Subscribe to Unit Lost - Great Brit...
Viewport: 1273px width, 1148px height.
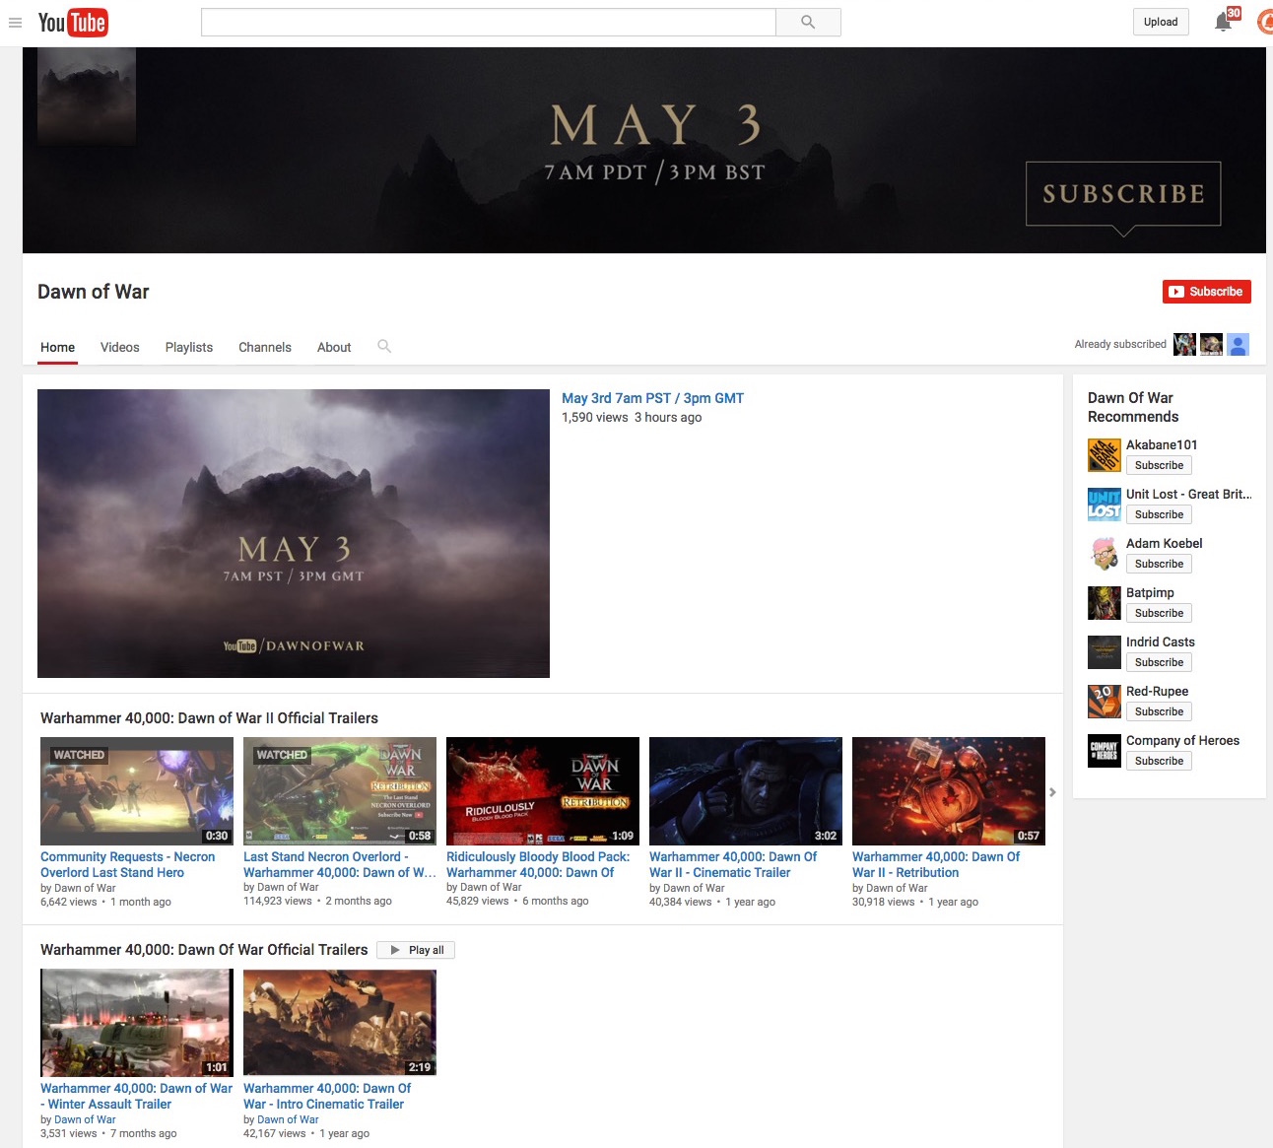click(x=1159, y=514)
